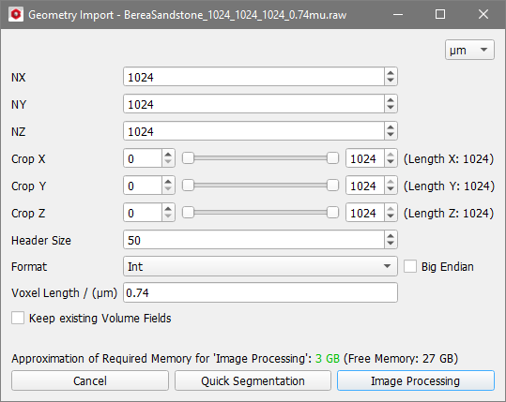Viewport: 506px width, 402px height.
Task: Increase Crop Z maximum value
Action: [x=391, y=208]
